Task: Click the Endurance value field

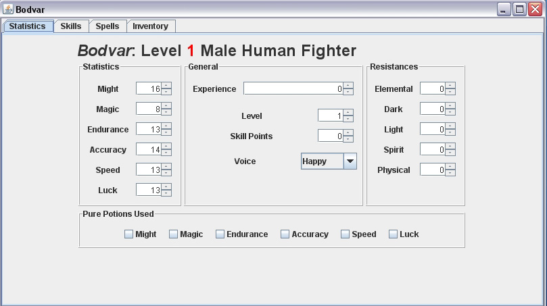Action: pos(149,129)
